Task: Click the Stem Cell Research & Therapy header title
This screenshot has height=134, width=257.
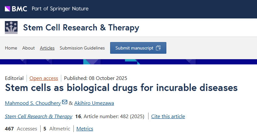Action: pyautogui.click(x=81, y=28)
